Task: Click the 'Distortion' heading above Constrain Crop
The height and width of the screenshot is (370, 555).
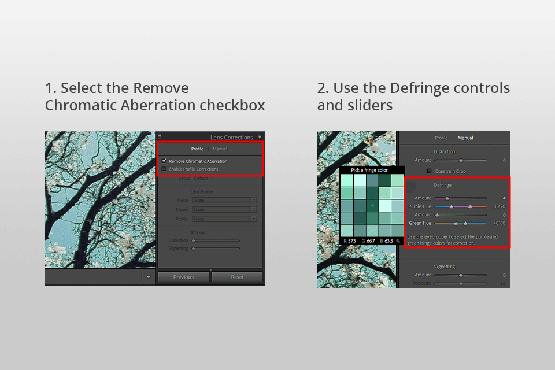Action: tap(444, 151)
